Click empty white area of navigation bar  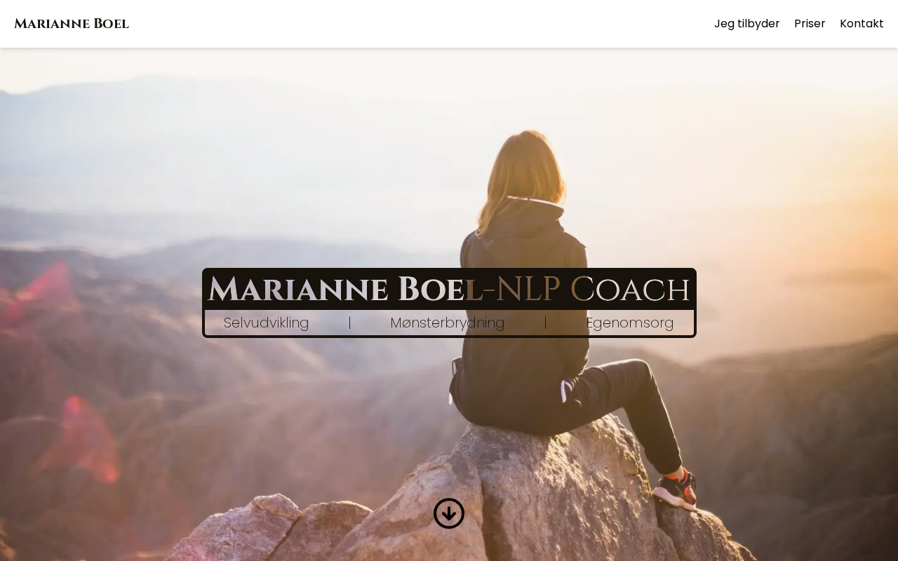(421, 24)
